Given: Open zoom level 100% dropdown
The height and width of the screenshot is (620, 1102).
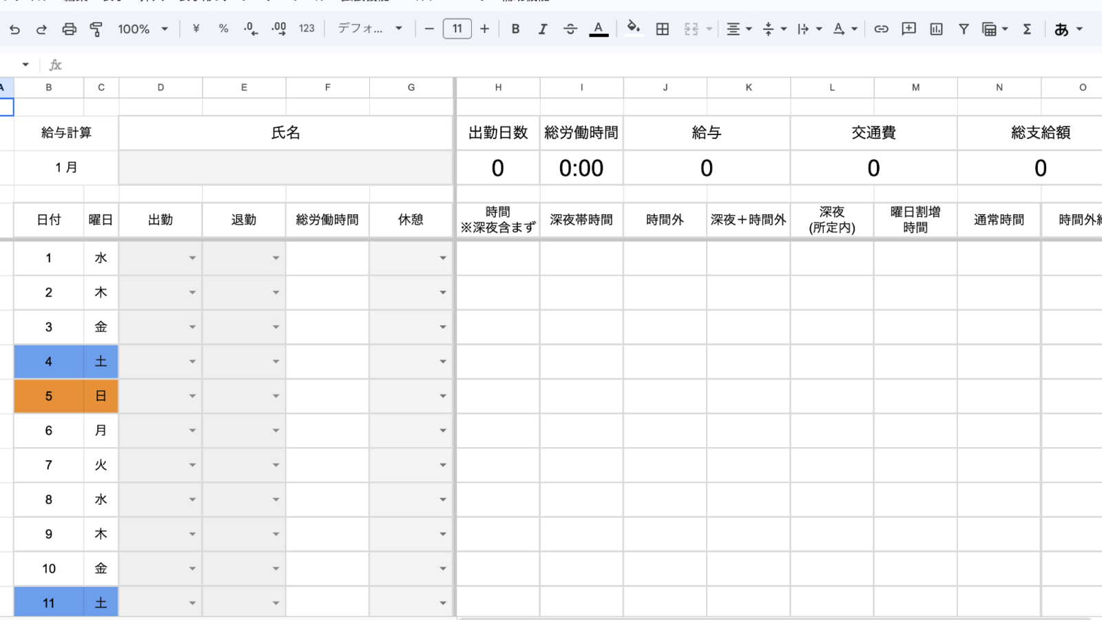Looking at the screenshot, I should pyautogui.click(x=143, y=29).
